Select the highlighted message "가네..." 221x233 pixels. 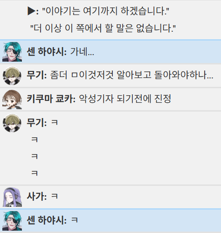(82, 52)
